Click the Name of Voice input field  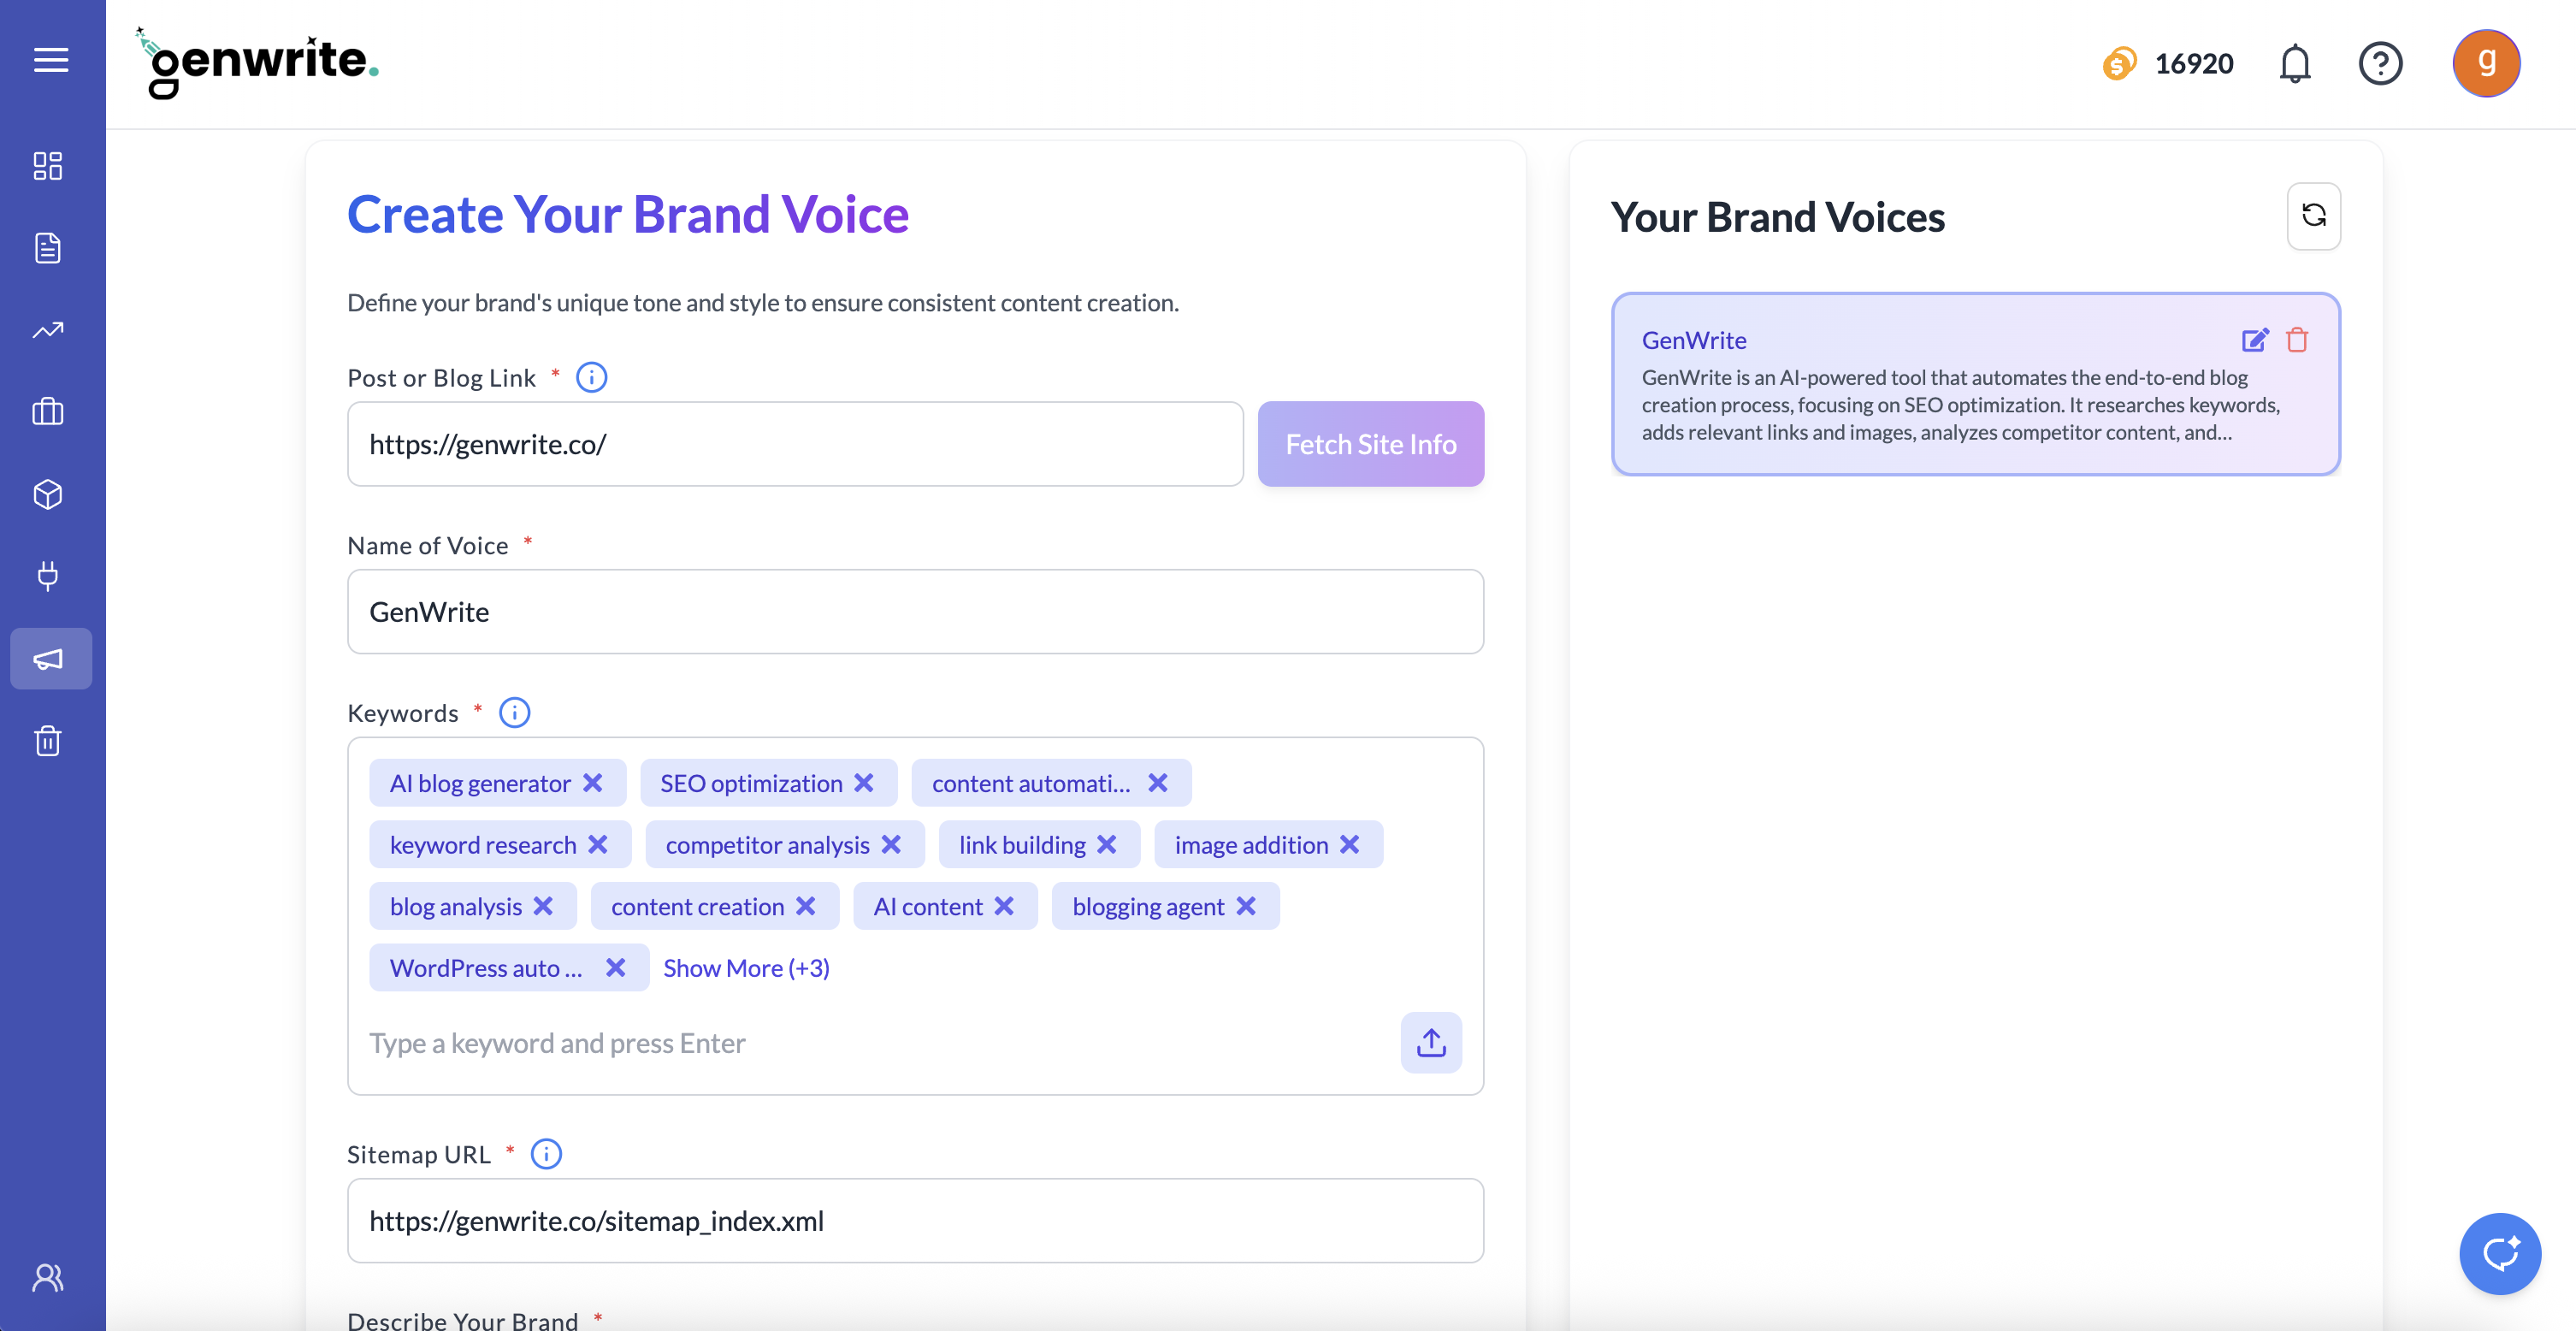pyautogui.click(x=914, y=612)
